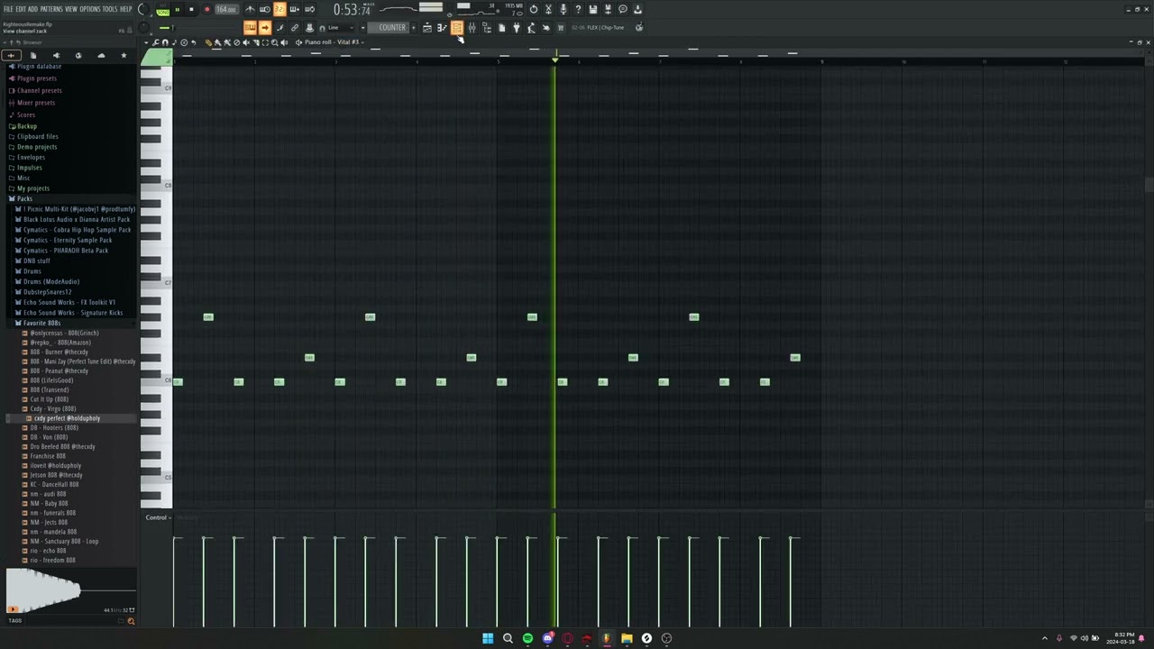This screenshot has width=1154, height=649.
Task: Toggle the PAT/SONG mode switch
Action: pos(163,10)
